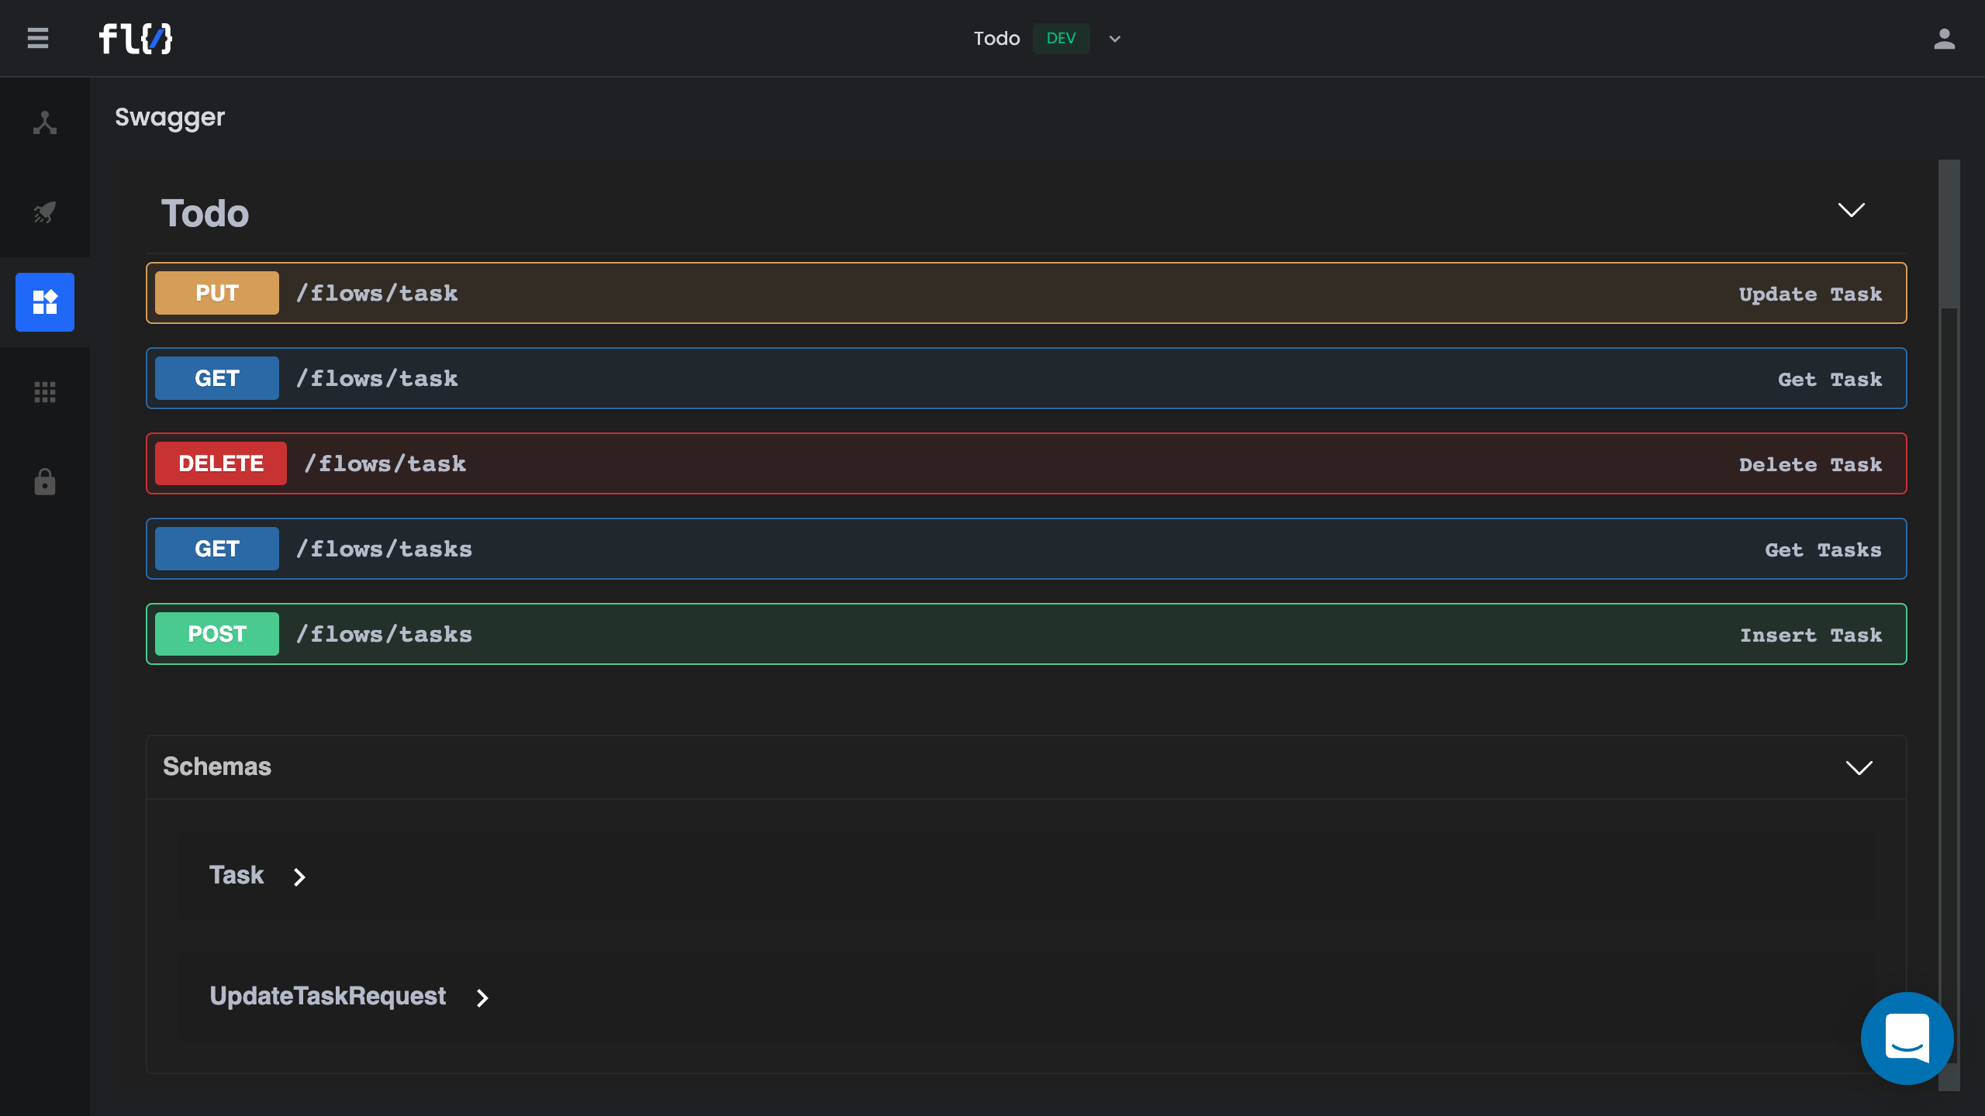
Task: Open the lock security sidebar icon
Action: click(45, 481)
